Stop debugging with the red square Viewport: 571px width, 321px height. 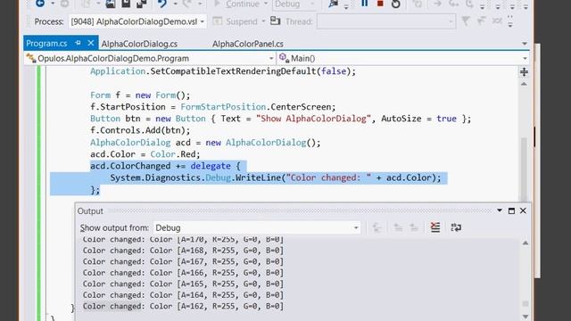(380, 4)
